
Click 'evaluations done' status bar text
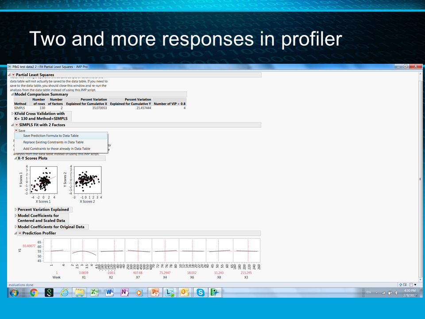(21, 285)
